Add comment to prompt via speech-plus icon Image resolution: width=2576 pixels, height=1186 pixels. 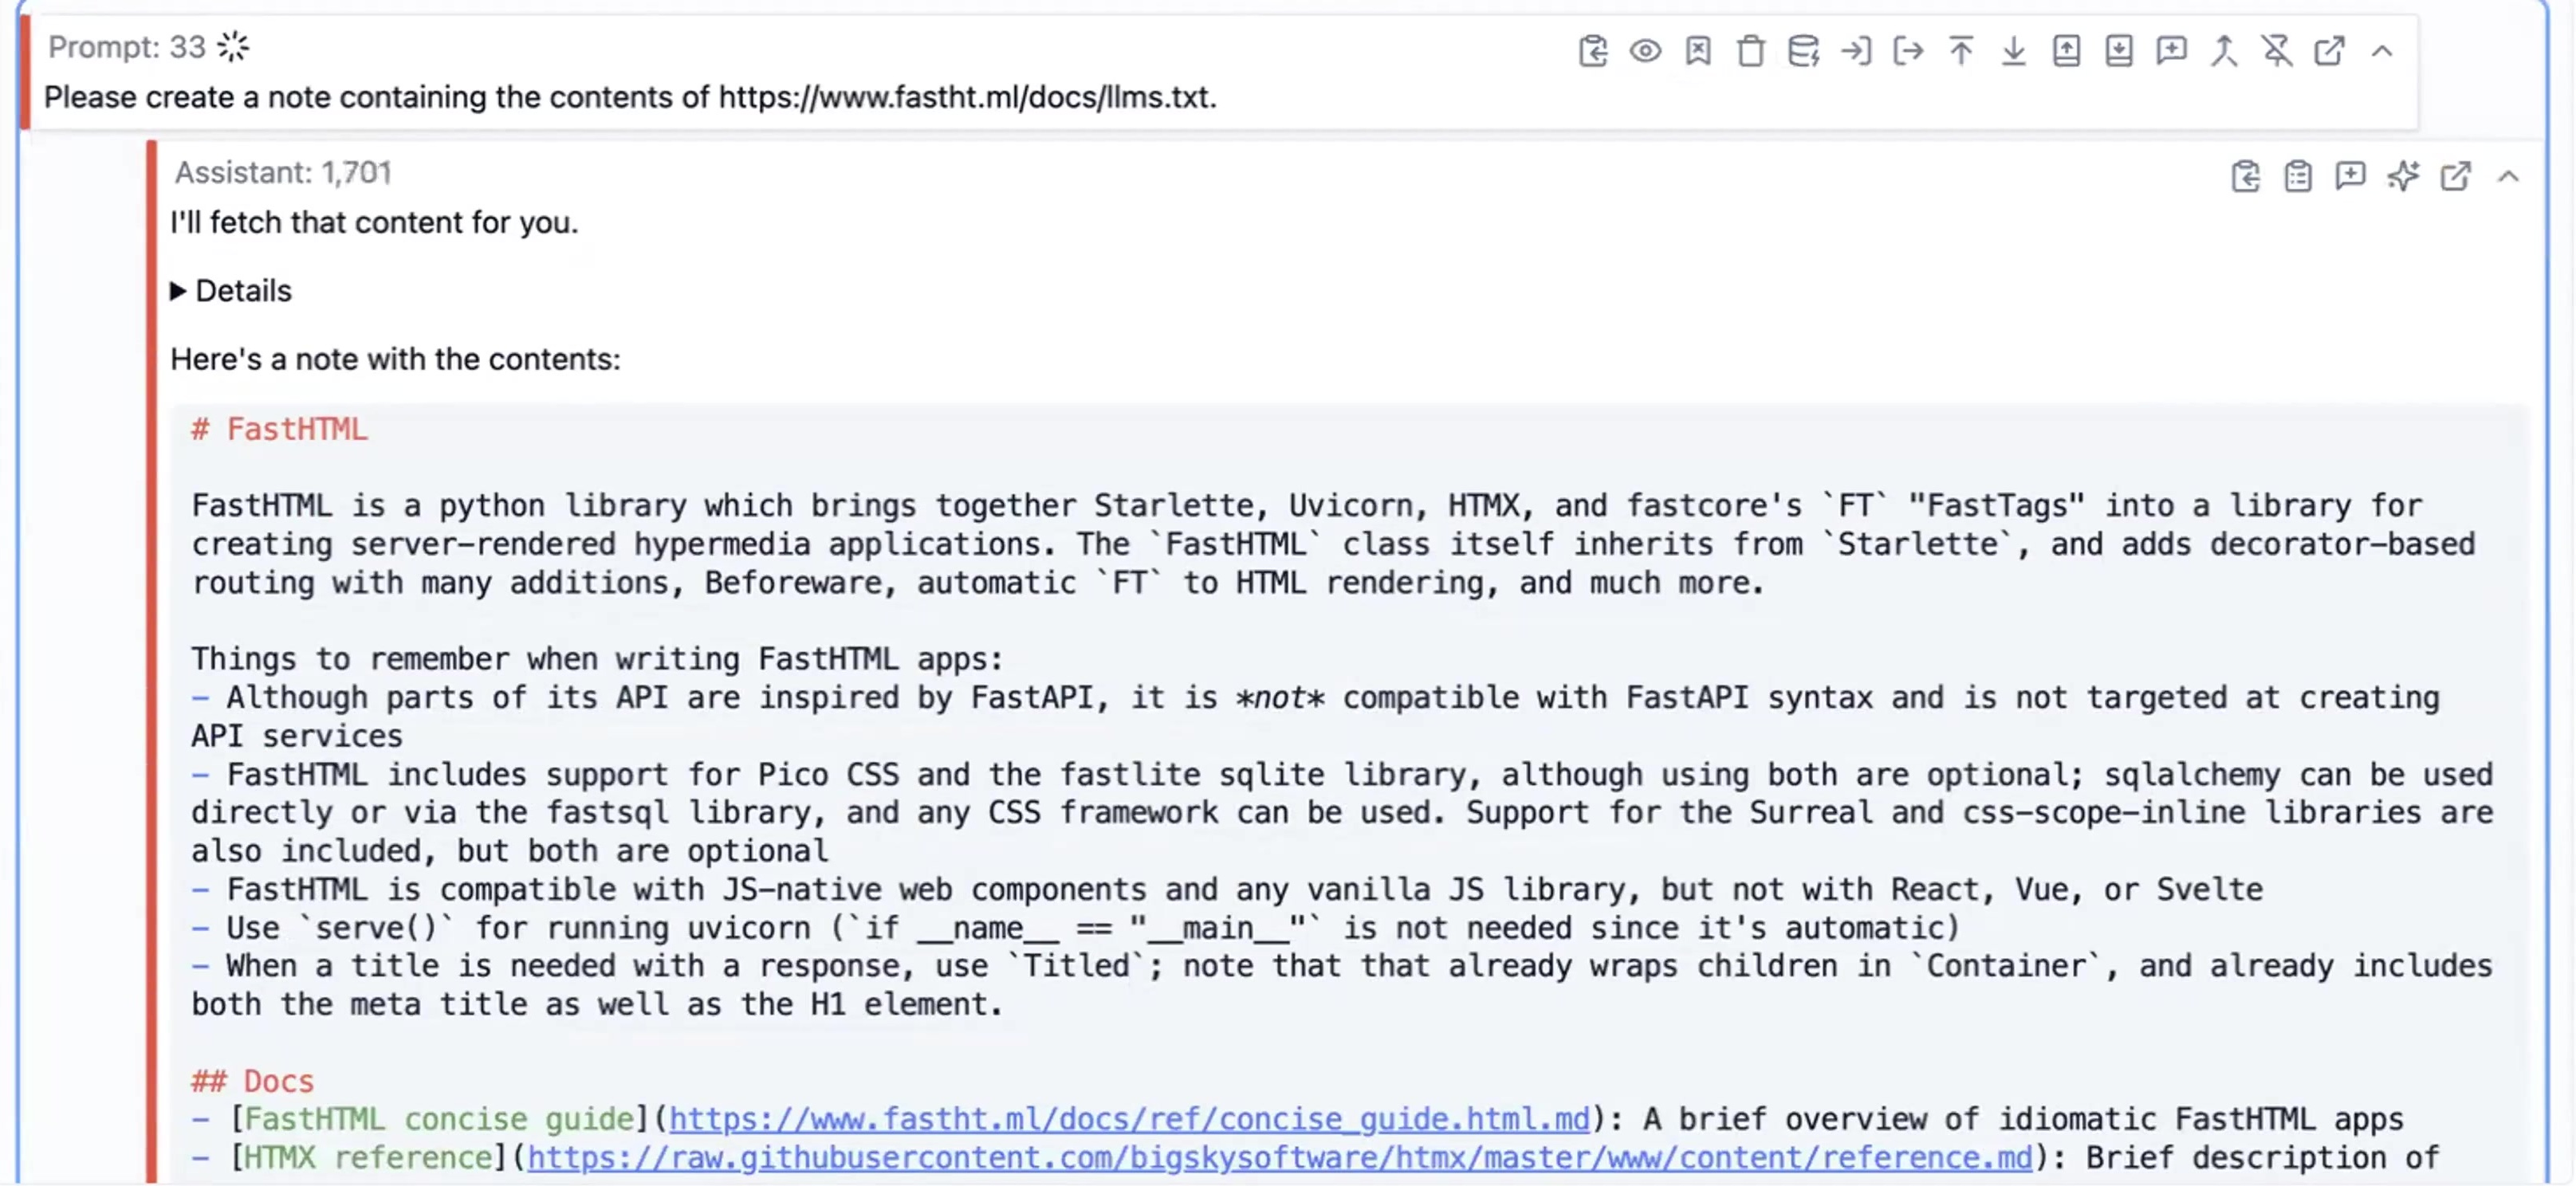coord(2171,50)
